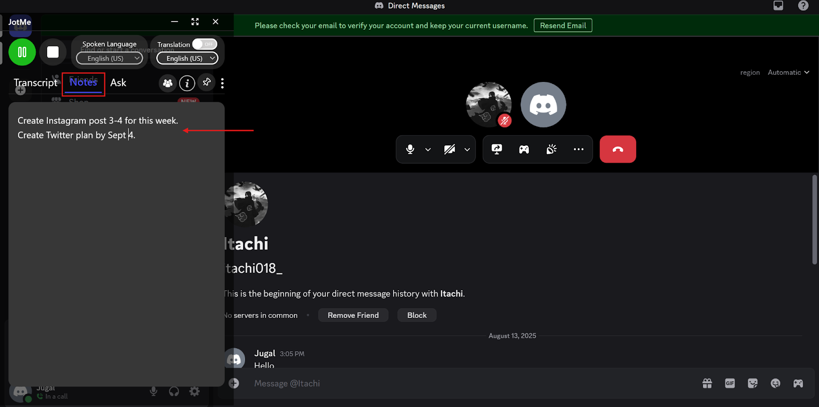Expand camera options arrow

pos(467,149)
